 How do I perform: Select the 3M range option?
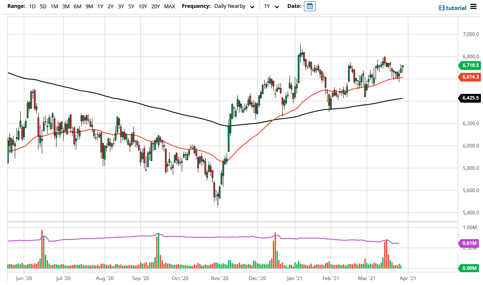tap(65, 7)
